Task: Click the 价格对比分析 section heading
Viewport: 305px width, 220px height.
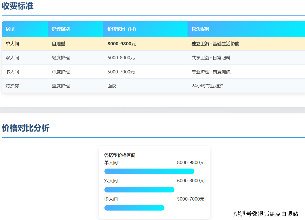Action: [x=26, y=128]
